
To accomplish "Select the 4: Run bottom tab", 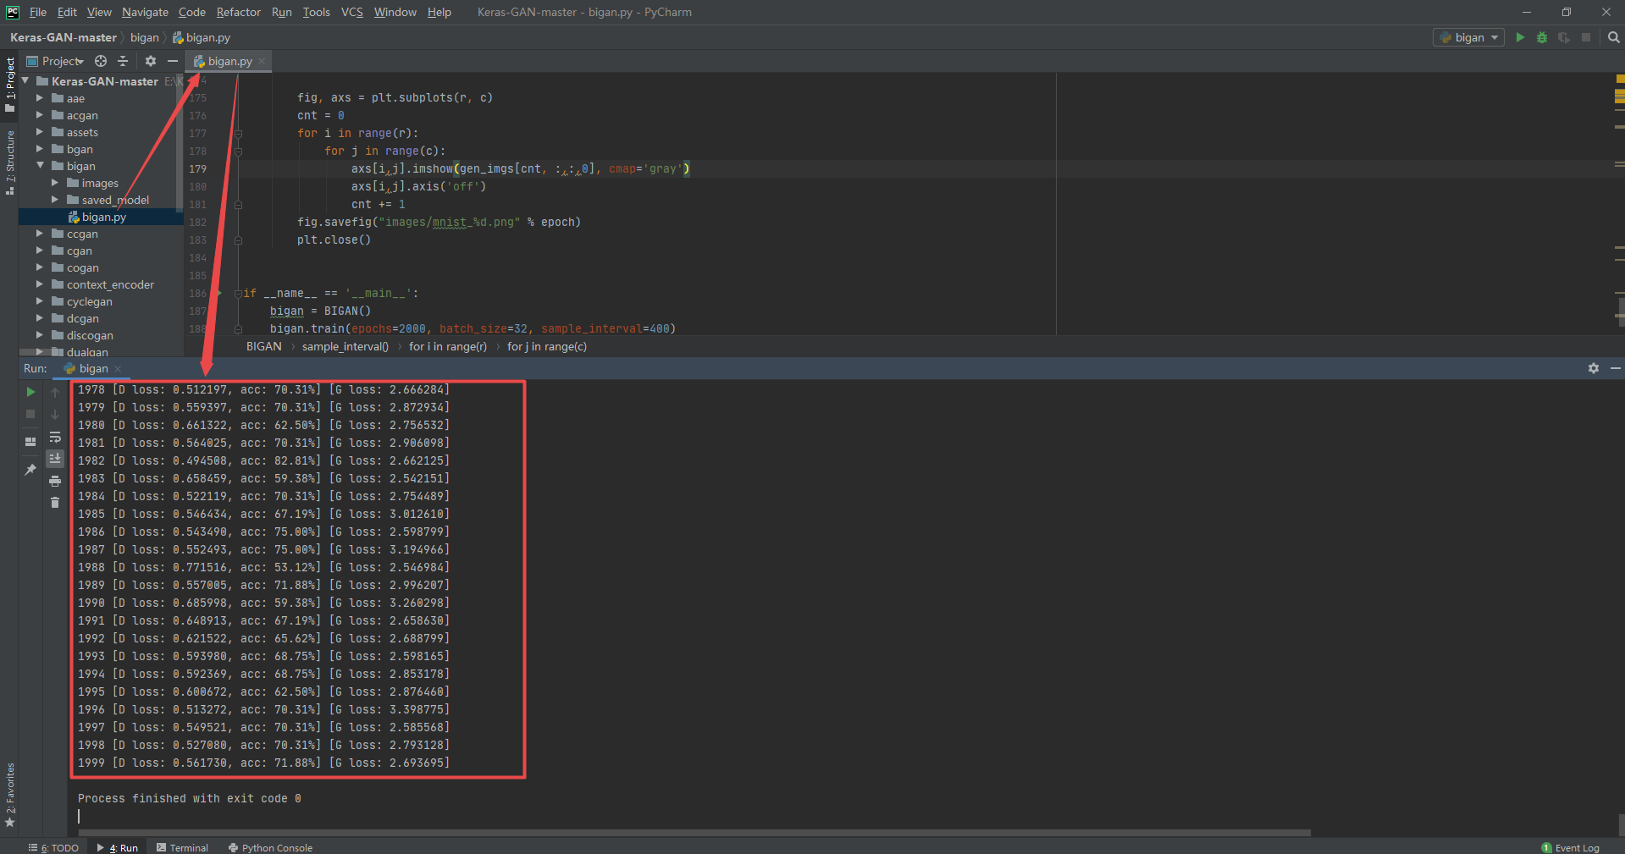I will (x=118, y=847).
